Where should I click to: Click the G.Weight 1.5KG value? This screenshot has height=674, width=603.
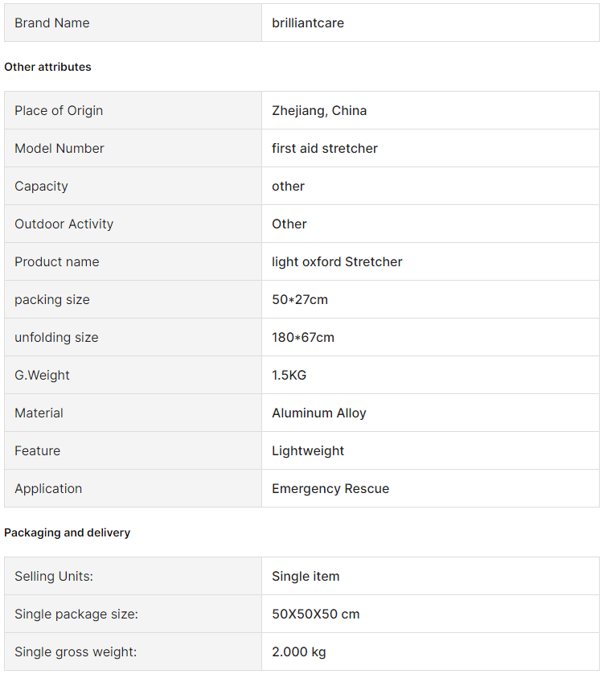coord(289,376)
